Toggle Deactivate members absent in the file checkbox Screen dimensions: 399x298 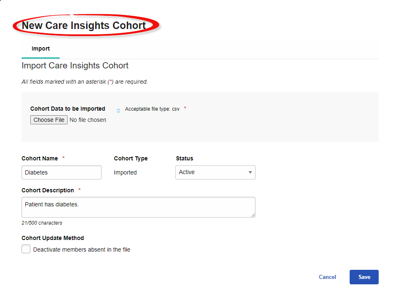[26, 249]
